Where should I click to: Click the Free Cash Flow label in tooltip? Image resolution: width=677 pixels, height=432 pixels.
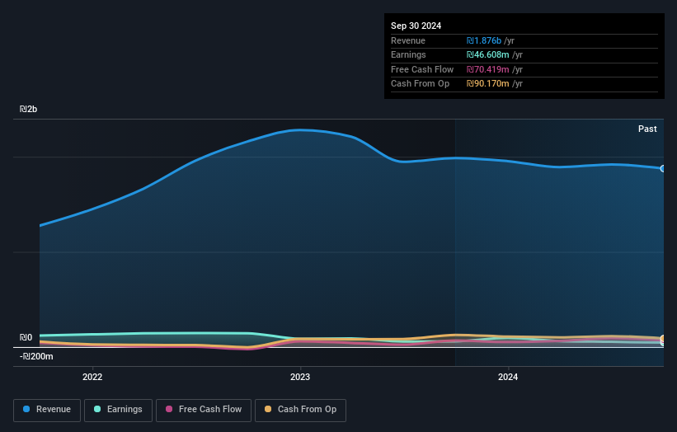[422, 69]
